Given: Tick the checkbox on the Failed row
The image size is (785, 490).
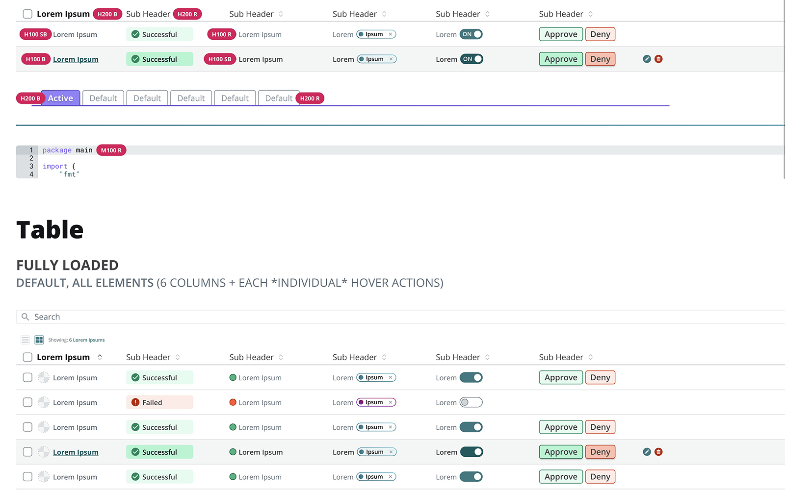Looking at the screenshot, I should (27, 402).
